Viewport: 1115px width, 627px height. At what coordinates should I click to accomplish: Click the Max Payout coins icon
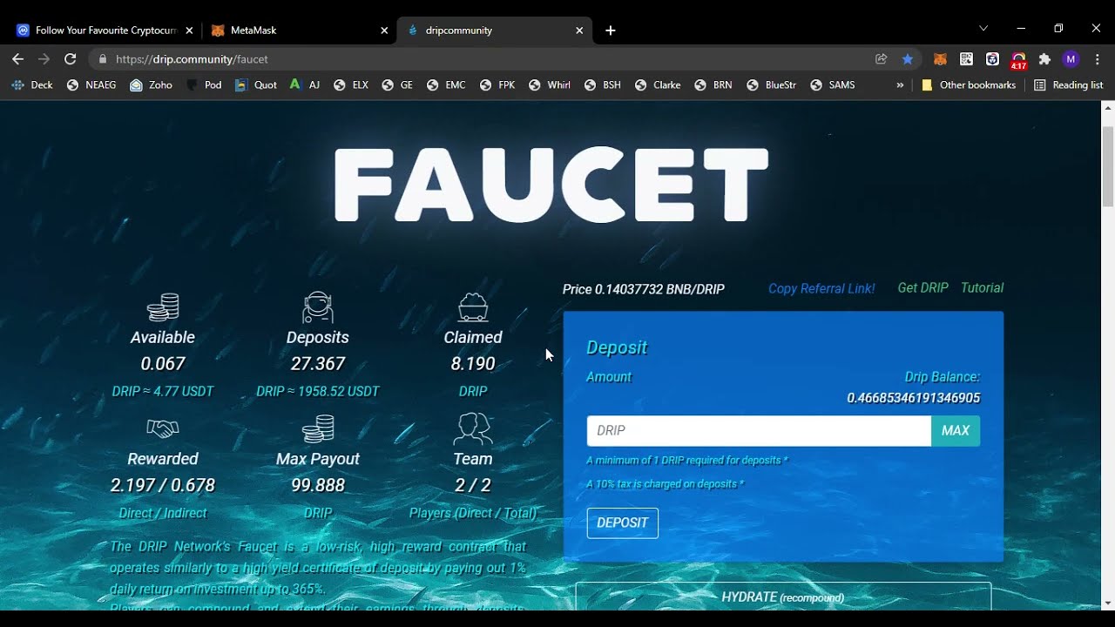(x=318, y=428)
